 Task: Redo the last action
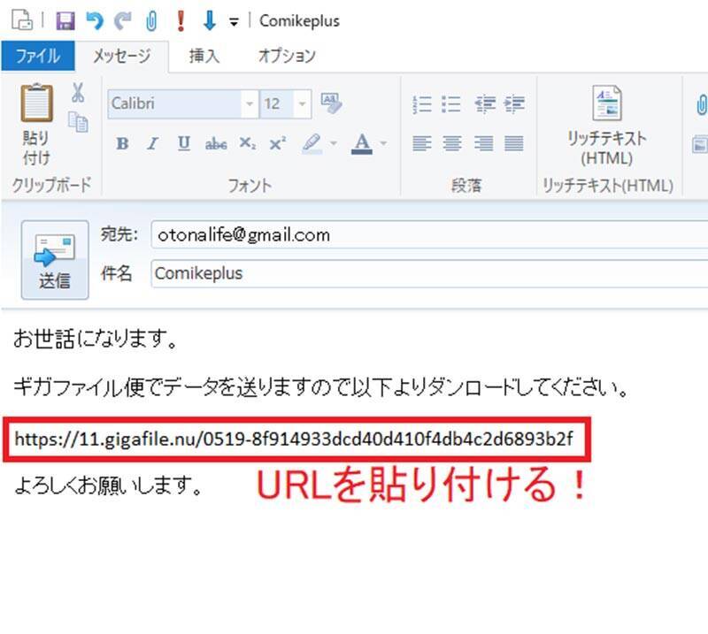coord(123,20)
